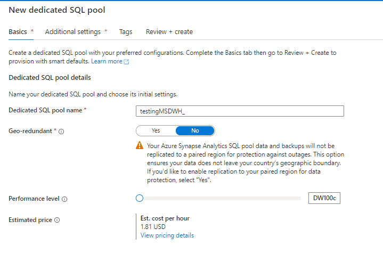Image resolution: width=383 pixels, height=254 pixels.
Task: Select Yes for Geo-redundant
Action: (156, 130)
